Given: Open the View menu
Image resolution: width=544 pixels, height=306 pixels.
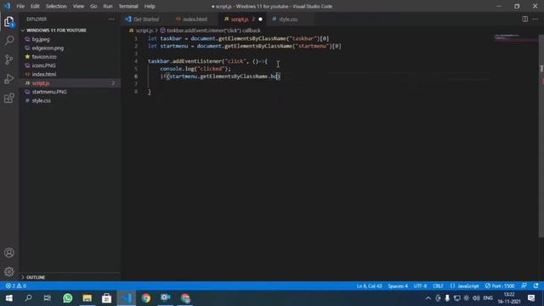Looking at the screenshot, I should [78, 6].
